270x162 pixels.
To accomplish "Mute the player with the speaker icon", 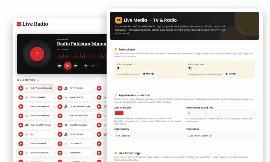I will point(86,66).
